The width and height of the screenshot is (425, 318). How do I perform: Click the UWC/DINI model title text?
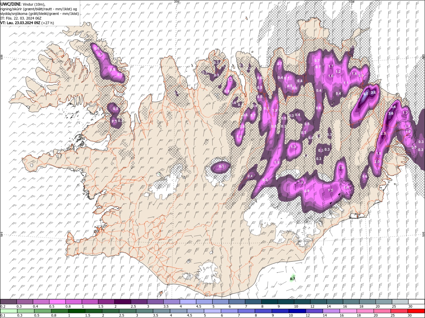10,4
